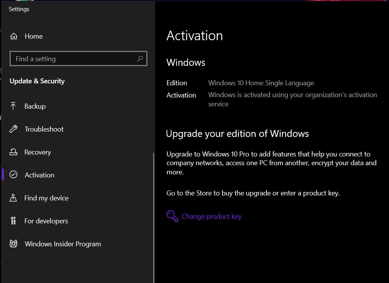Click the Settings window title
Viewport: 389px width, 283px height.
point(19,9)
